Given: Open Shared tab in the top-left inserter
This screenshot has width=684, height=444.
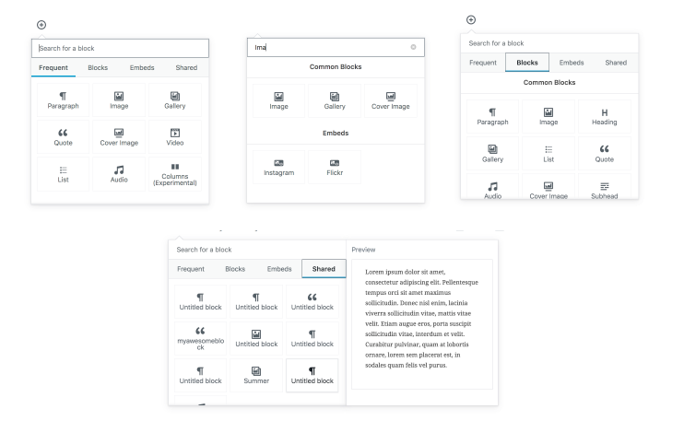Looking at the screenshot, I should point(186,67).
